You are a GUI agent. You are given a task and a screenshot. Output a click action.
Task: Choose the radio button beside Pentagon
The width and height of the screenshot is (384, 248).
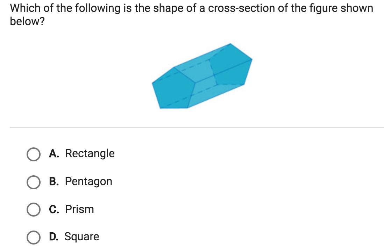pos(34,182)
